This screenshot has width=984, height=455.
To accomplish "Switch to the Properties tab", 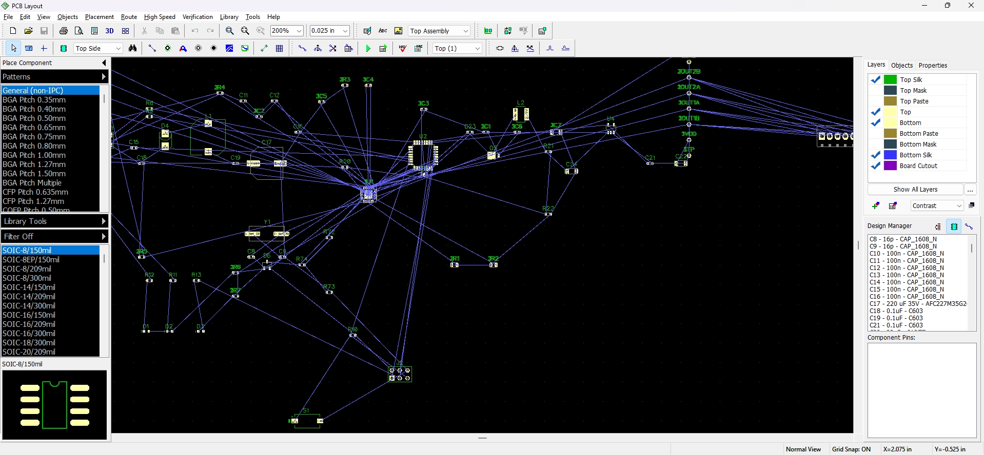I will tap(933, 65).
